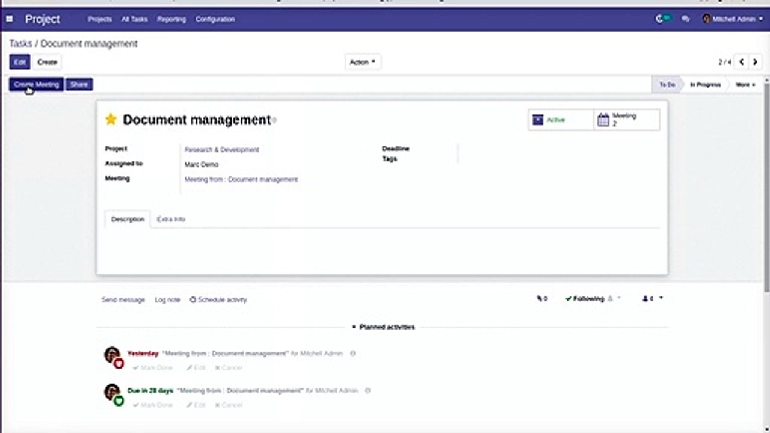The image size is (770, 433).
Task: Click the Meeting calendar stat icon
Action: pos(603,120)
